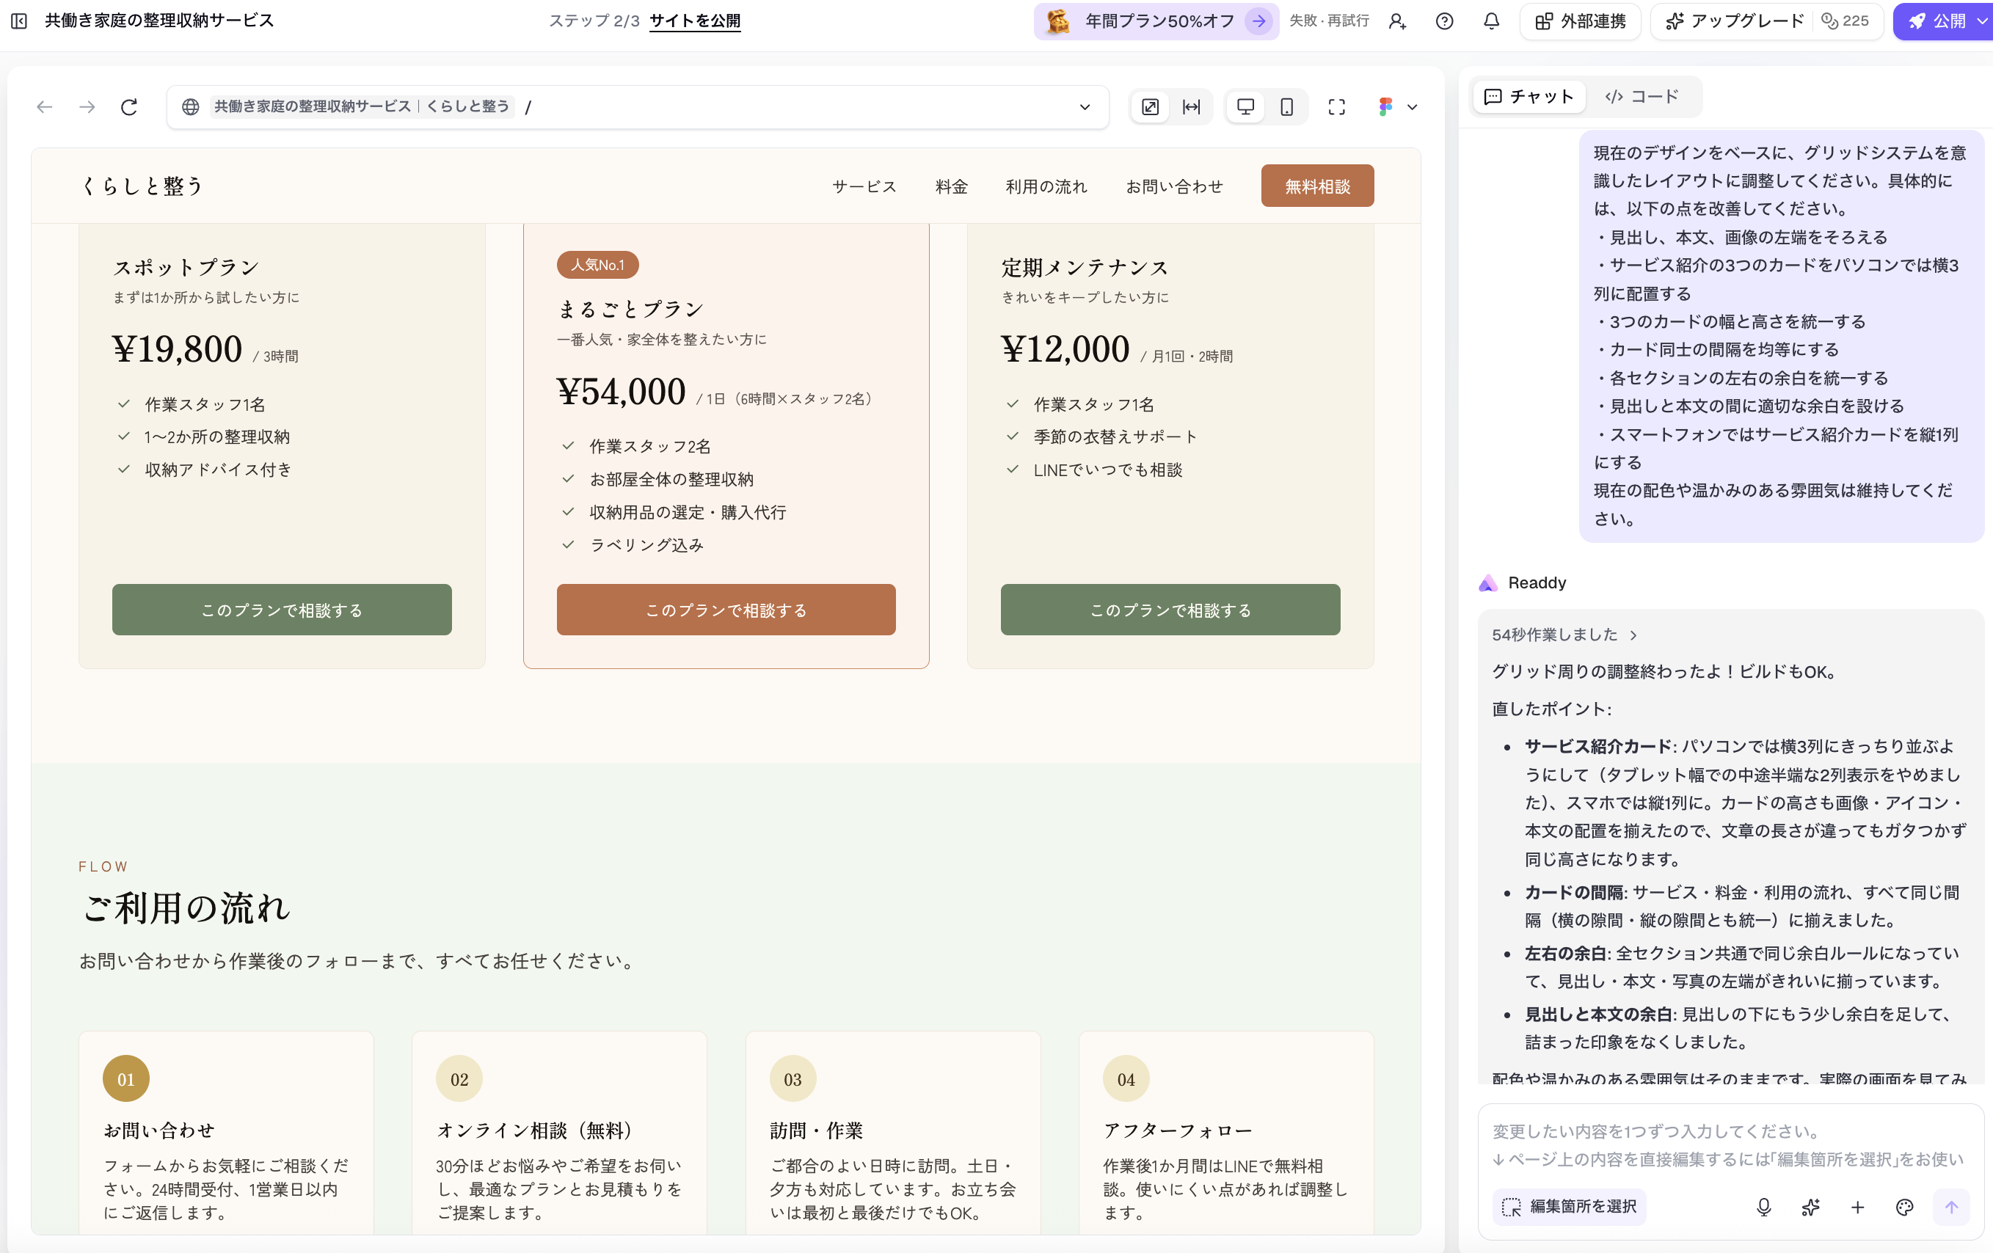Switch to the コード tab
This screenshot has width=1993, height=1253.
(1642, 97)
